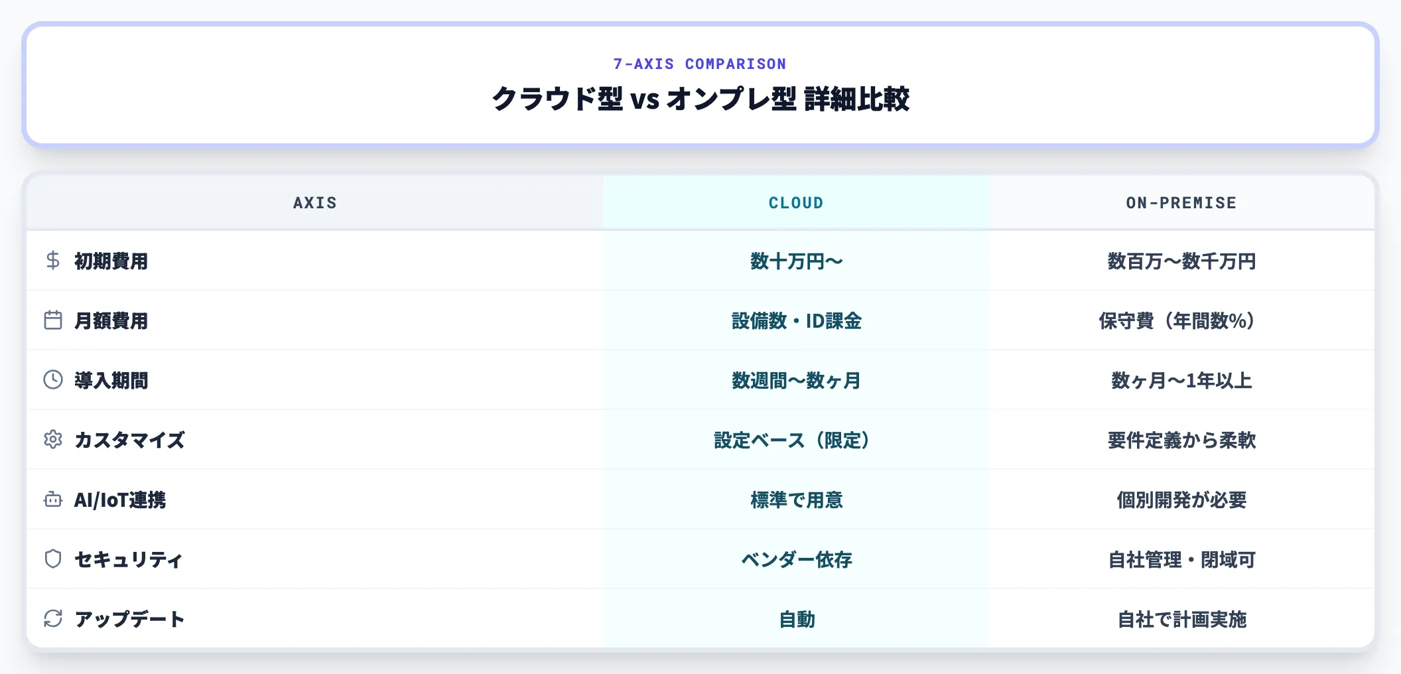Click the gear icon beside カスタマイズ
The width and height of the screenshot is (1401, 674).
click(x=53, y=440)
